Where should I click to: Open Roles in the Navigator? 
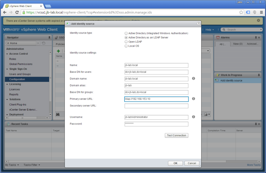(x=13, y=59)
